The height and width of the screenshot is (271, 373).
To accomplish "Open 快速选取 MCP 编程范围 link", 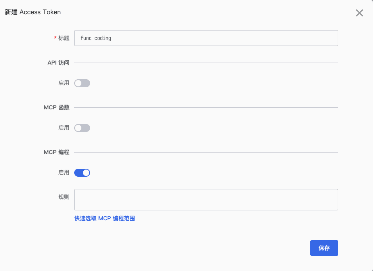I will [105, 219].
